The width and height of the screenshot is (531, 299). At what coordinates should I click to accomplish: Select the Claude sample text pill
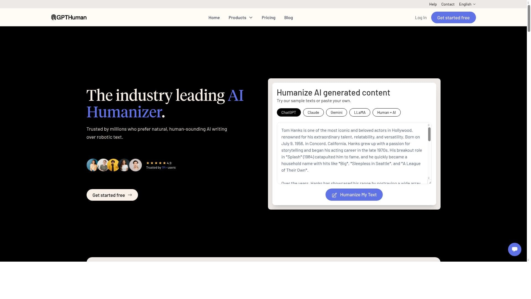pos(313,112)
